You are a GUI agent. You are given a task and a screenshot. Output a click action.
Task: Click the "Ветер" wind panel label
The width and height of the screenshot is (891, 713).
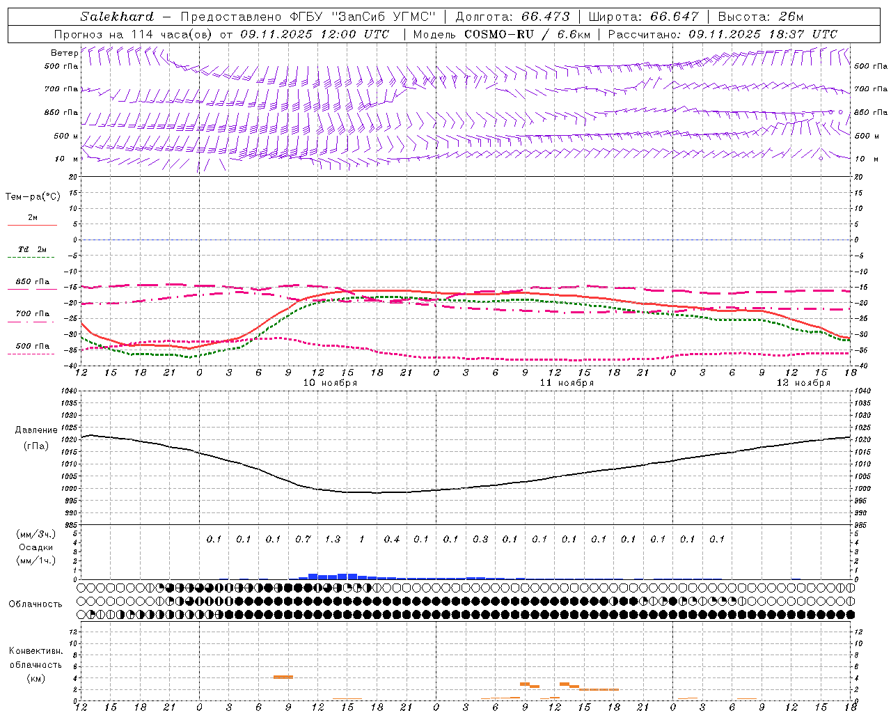point(64,53)
